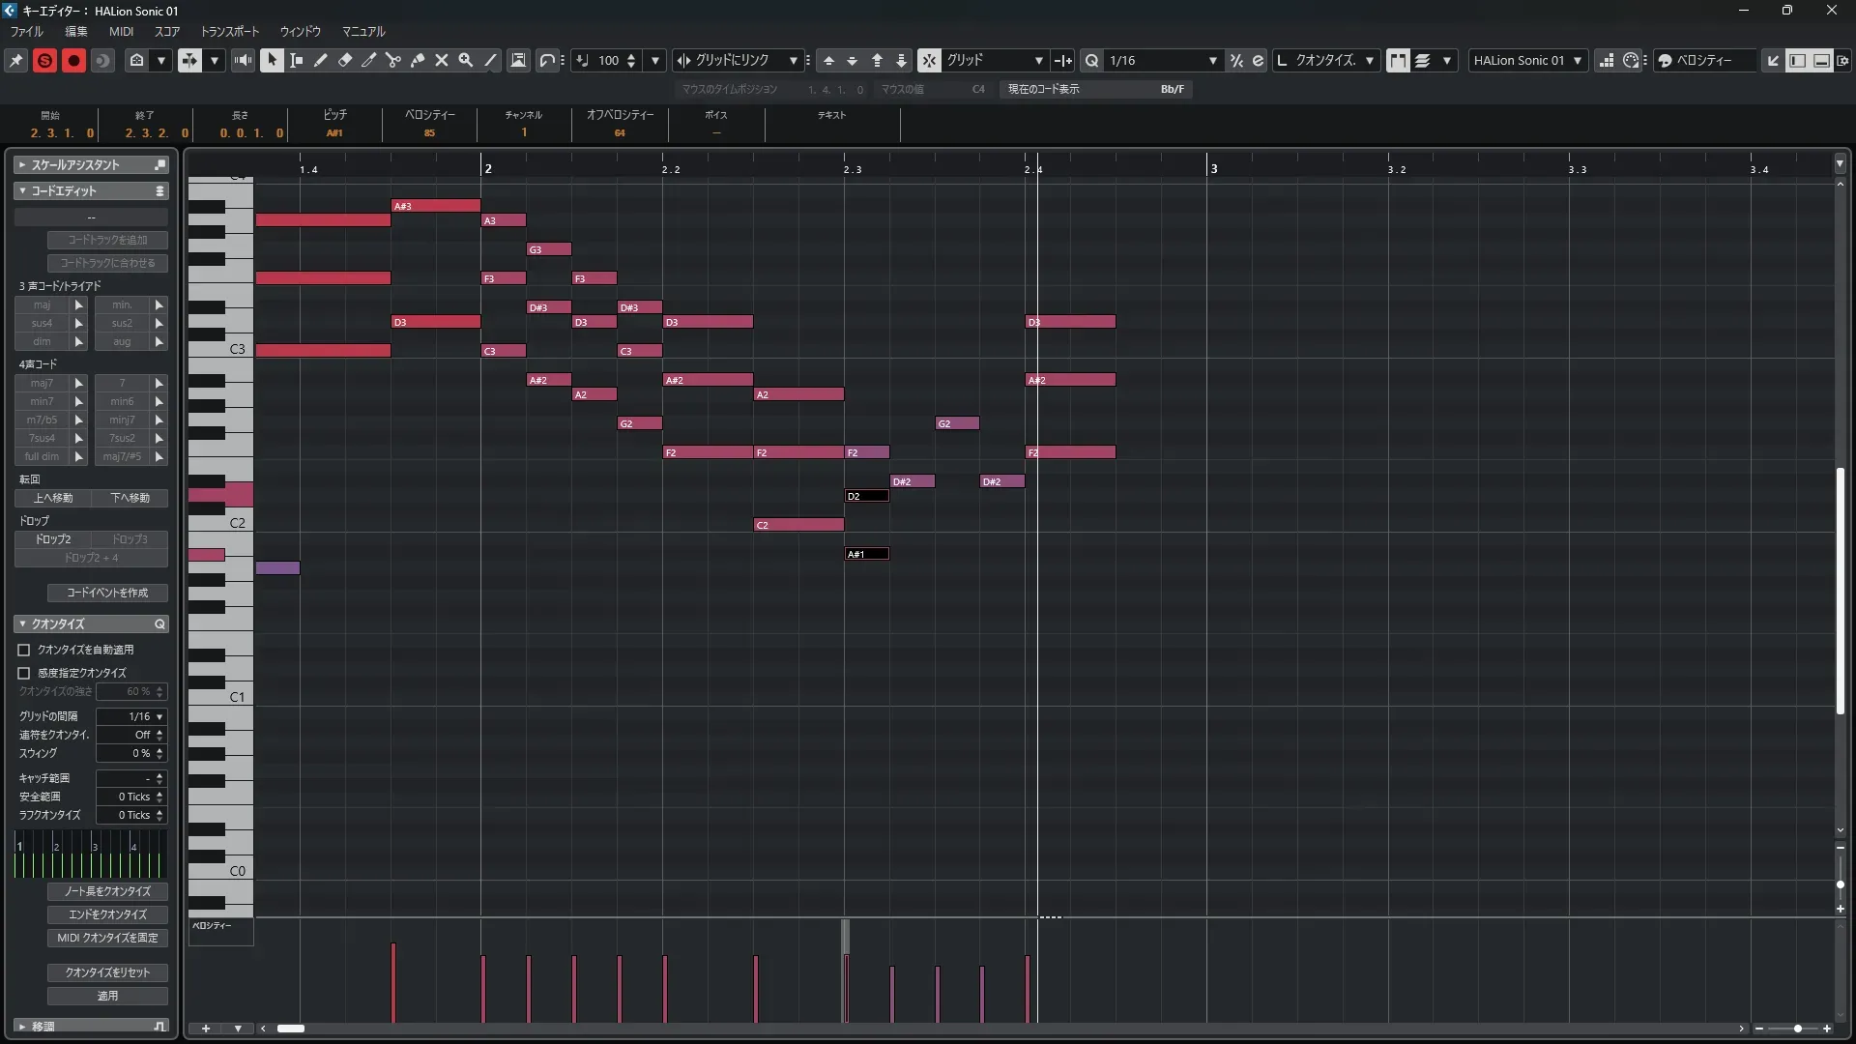Image resolution: width=1856 pixels, height=1044 pixels.
Task: Select the Zoom magnifier tool
Action: [466, 60]
